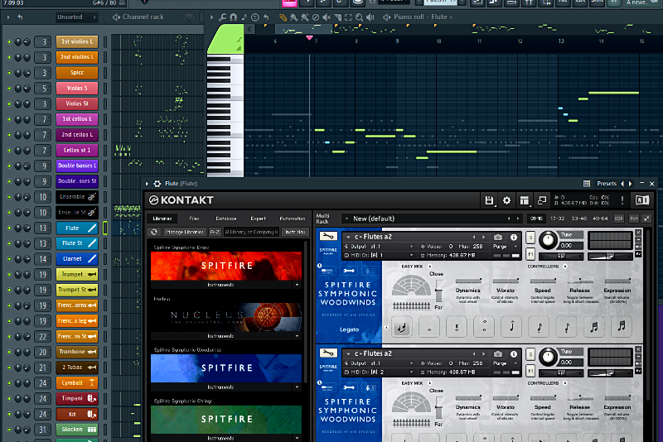Viewport: 663px width, 442px height.
Task: Toggle the green mute LED for Flute channel
Action: click(x=9, y=228)
